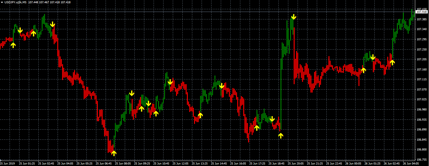The image size is (429, 166).
Task: Click the 25 Jun 04:05 time label
Action: [65, 164]
